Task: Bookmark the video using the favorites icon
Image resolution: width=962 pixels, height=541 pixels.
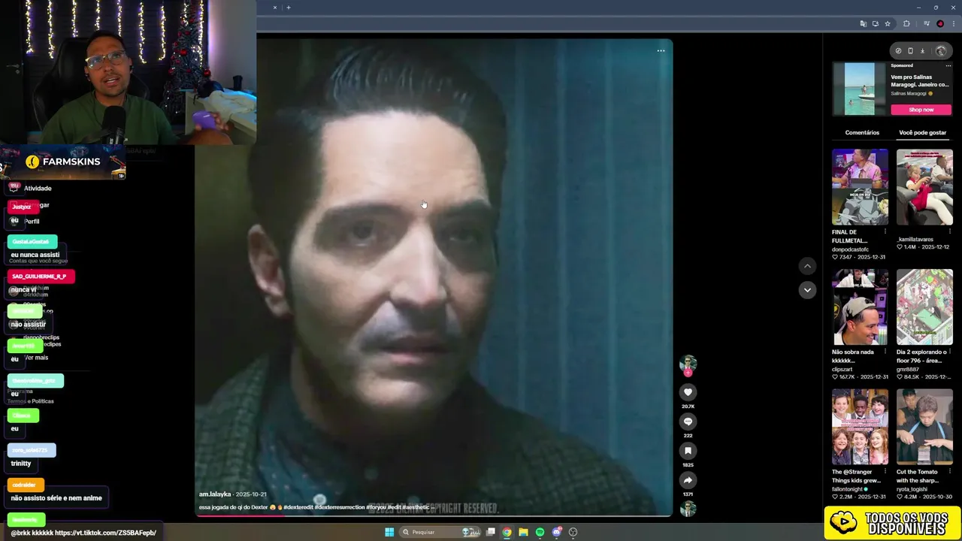Action: pyautogui.click(x=688, y=451)
